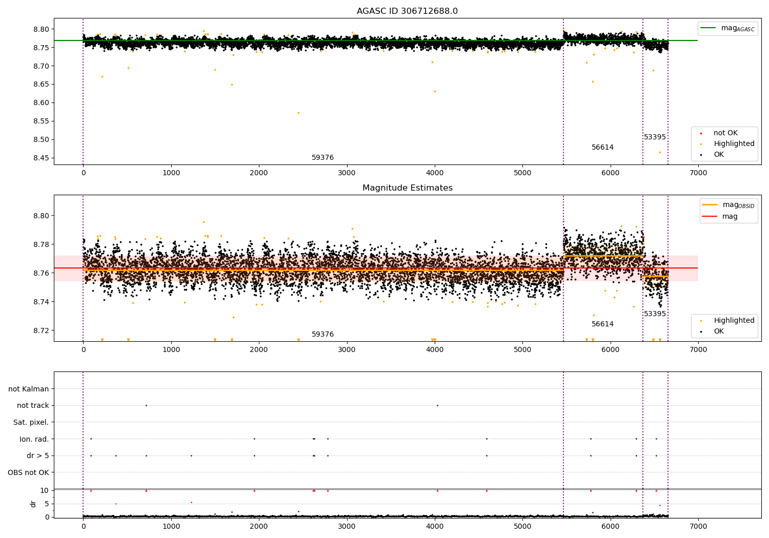The height and width of the screenshot is (538, 769).
Task: Click the 53395 label in Magnitude Estimates plot
Action: (655, 314)
